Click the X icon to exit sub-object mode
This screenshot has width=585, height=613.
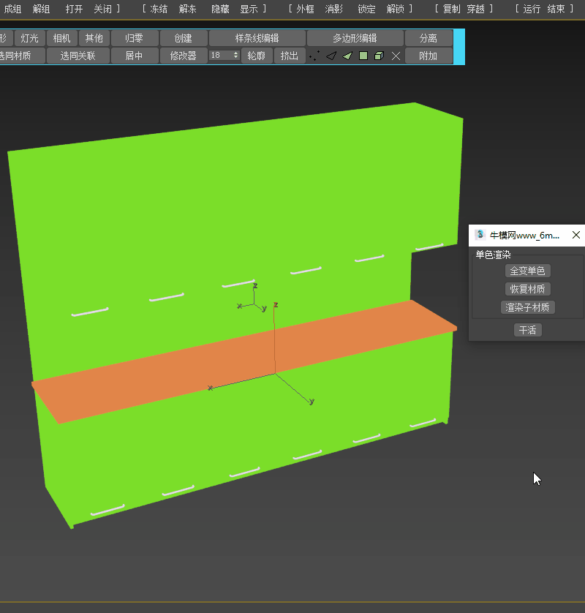[396, 56]
